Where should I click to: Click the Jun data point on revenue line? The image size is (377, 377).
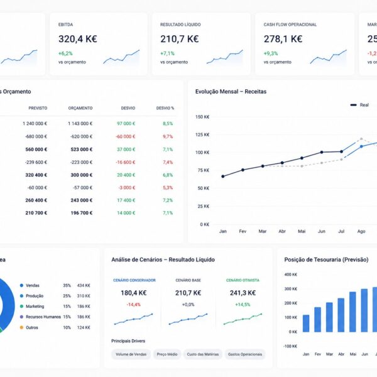click(322, 152)
